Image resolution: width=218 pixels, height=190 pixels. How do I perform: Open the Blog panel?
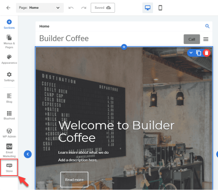9,98
